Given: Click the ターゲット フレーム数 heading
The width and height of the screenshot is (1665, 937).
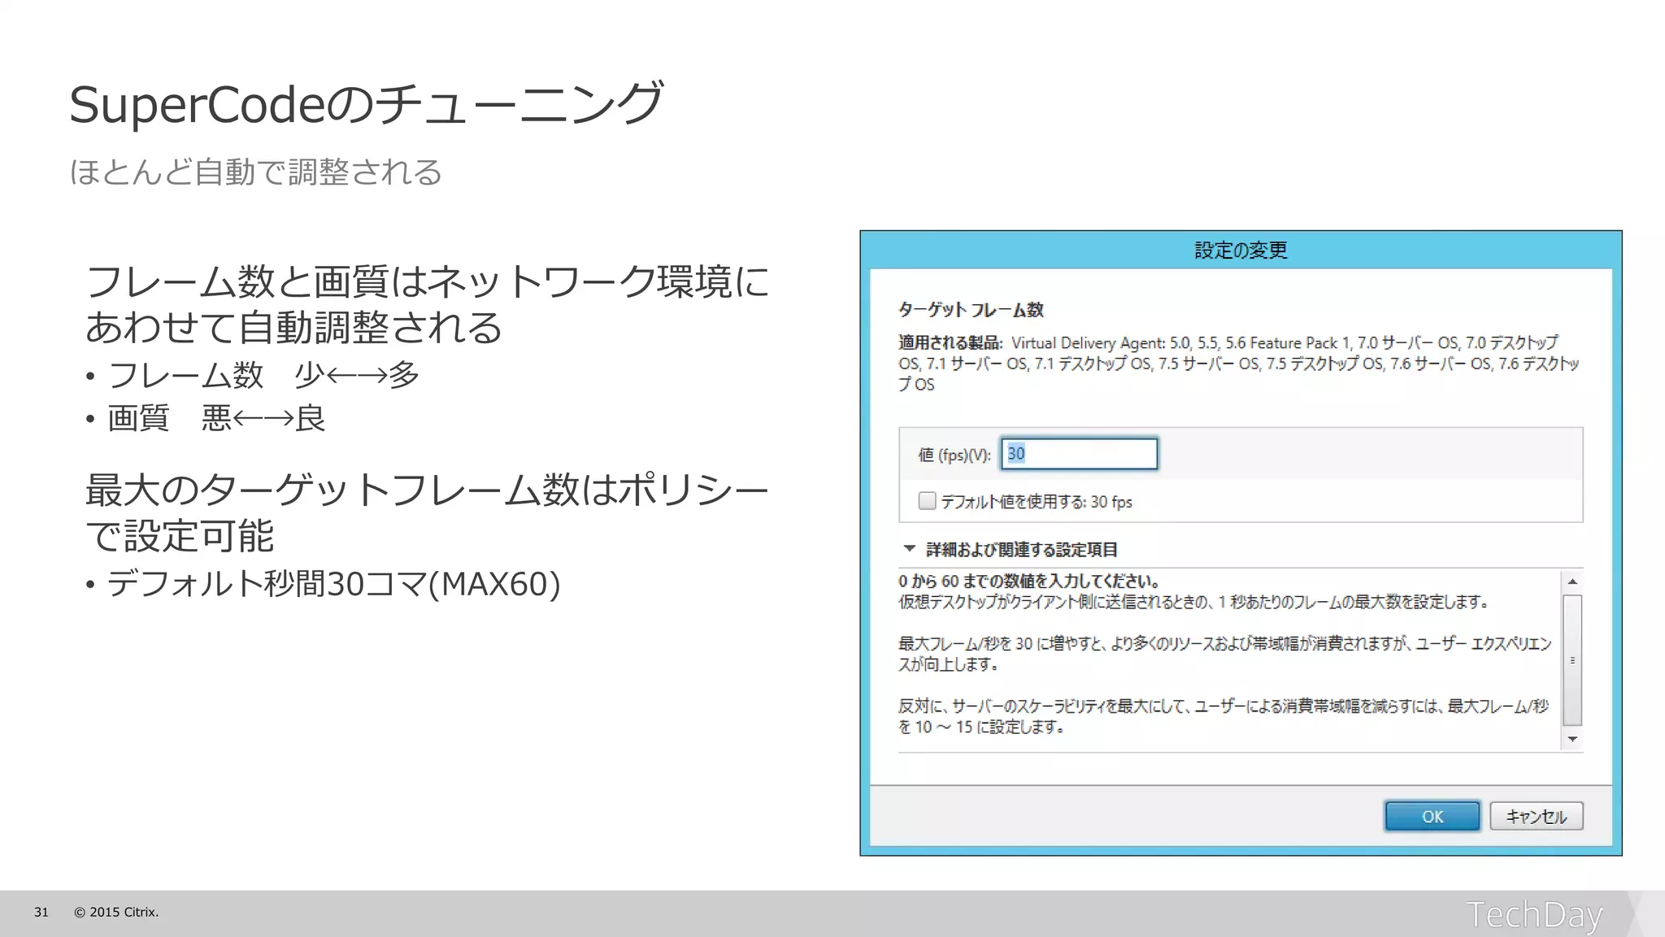Looking at the screenshot, I should (x=971, y=310).
